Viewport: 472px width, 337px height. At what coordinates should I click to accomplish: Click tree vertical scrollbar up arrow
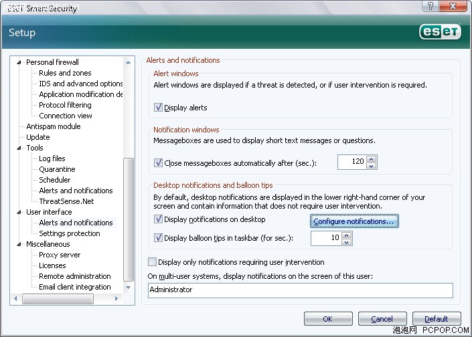(x=129, y=62)
